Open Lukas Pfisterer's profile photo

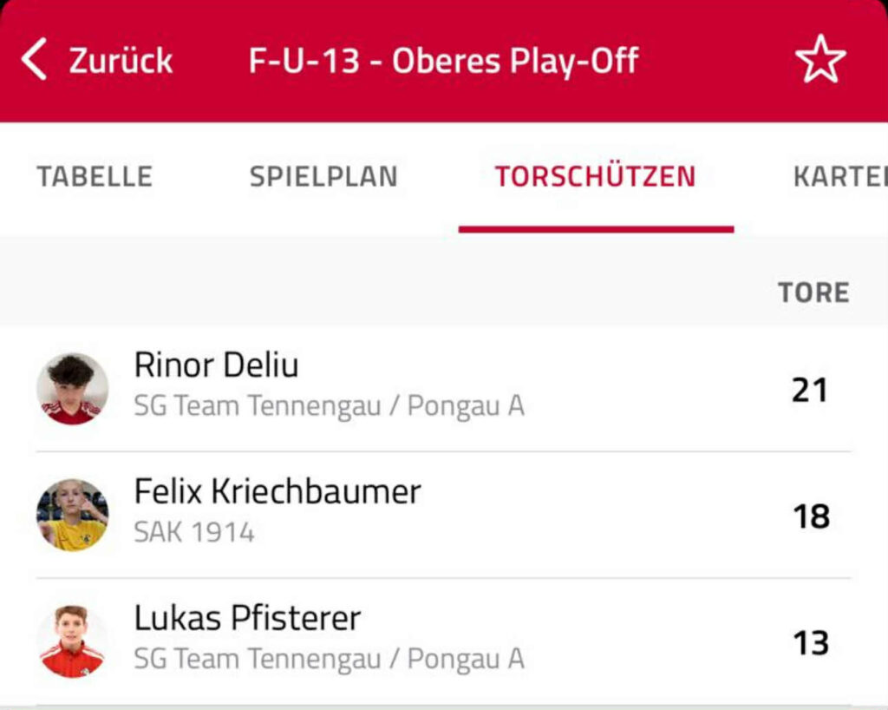(73, 641)
